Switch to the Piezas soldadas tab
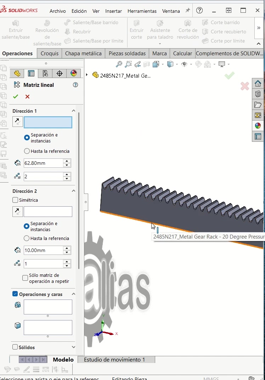 [127, 53]
